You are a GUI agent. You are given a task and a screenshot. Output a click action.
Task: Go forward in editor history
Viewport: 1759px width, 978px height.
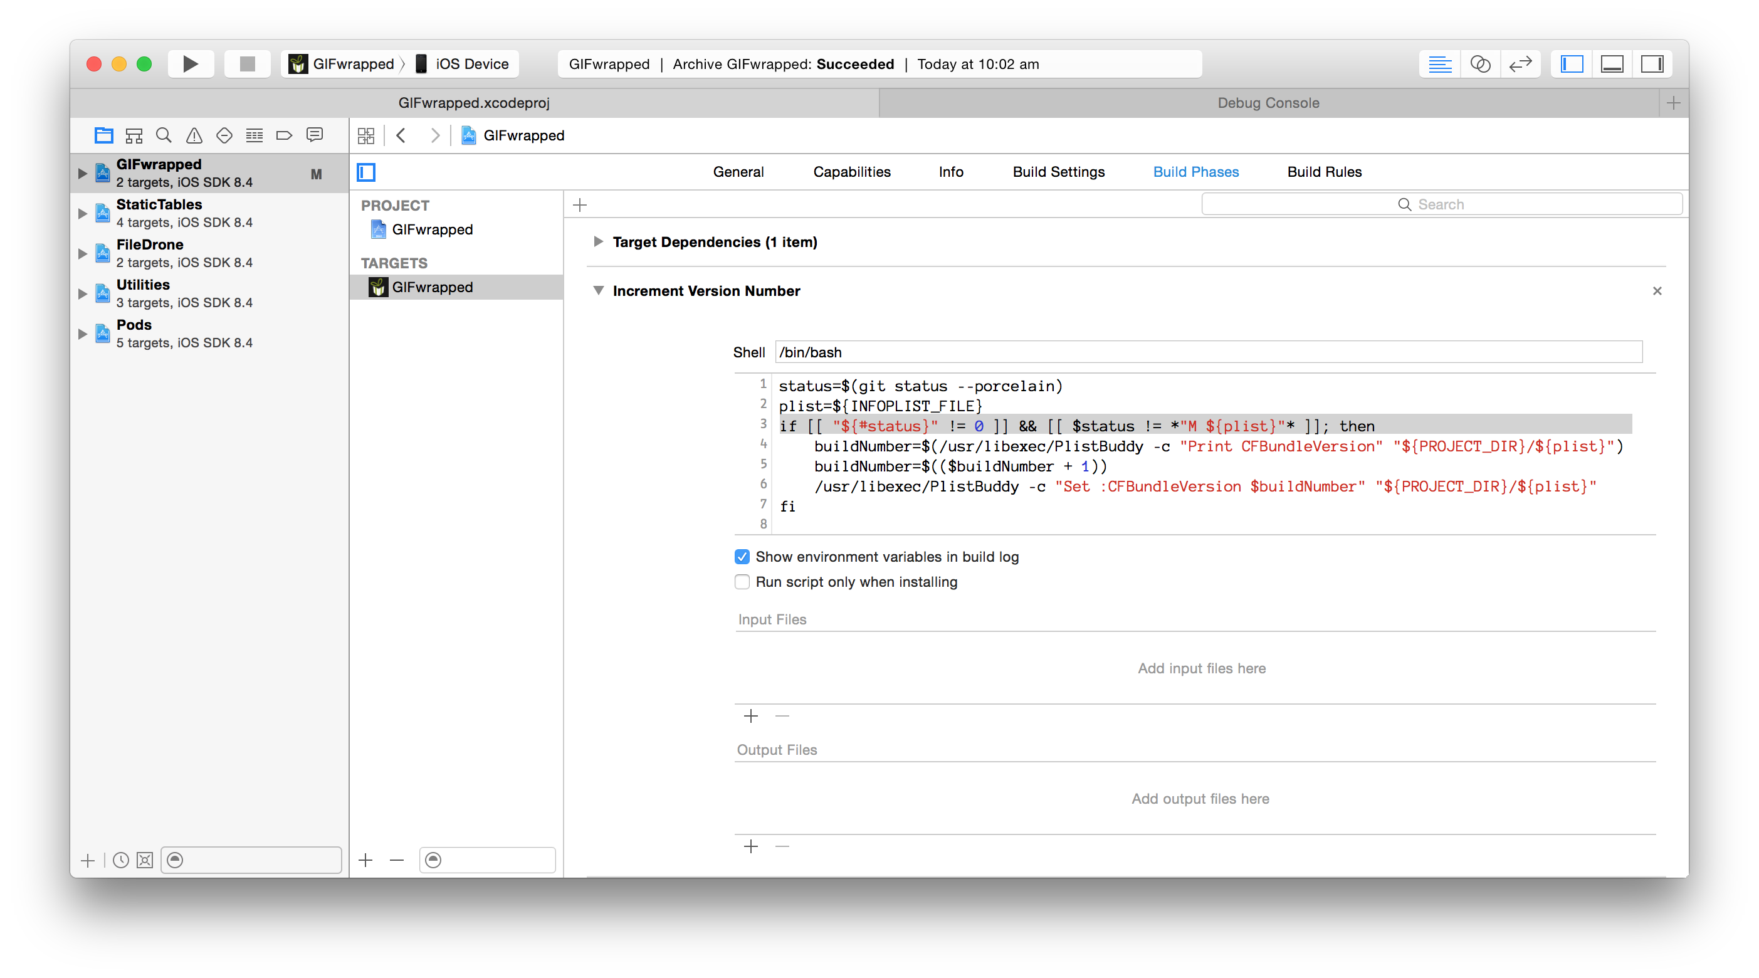click(x=435, y=135)
